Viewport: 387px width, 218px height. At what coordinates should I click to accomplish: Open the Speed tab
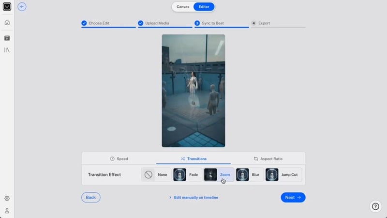tap(119, 159)
